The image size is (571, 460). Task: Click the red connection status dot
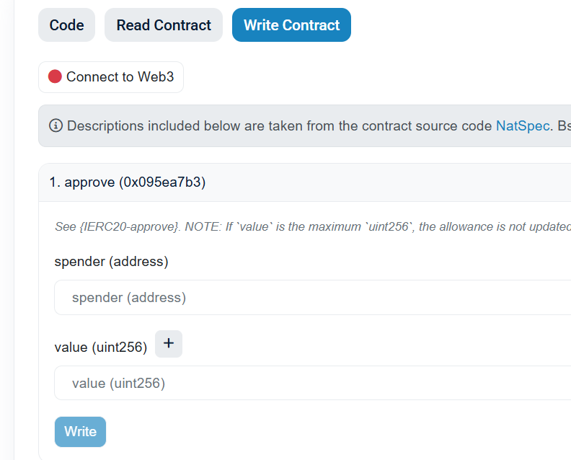[55, 77]
